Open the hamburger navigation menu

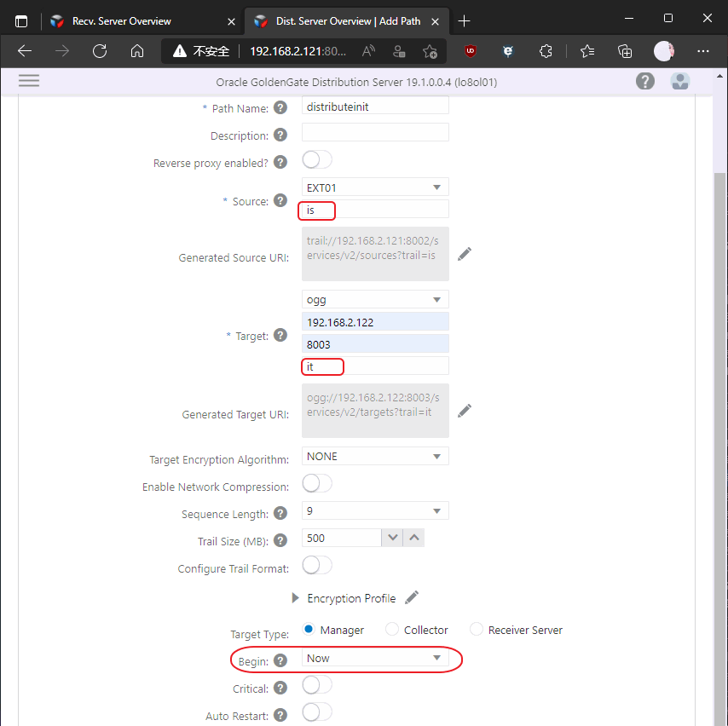[29, 81]
